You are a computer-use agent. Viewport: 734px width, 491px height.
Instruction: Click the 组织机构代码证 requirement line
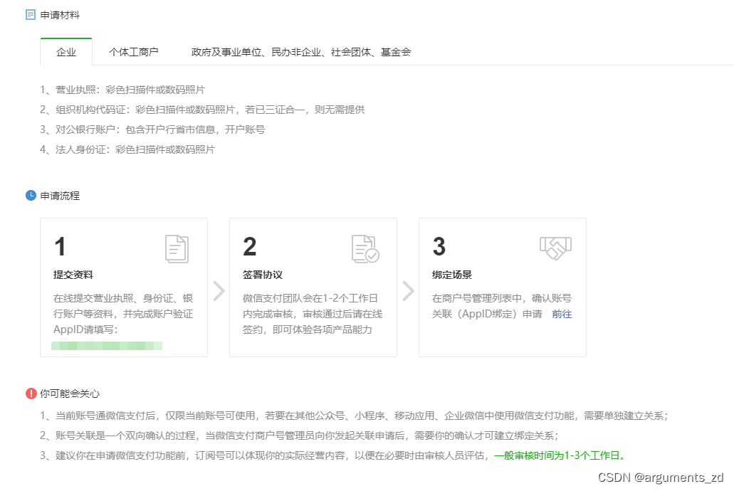(x=203, y=110)
